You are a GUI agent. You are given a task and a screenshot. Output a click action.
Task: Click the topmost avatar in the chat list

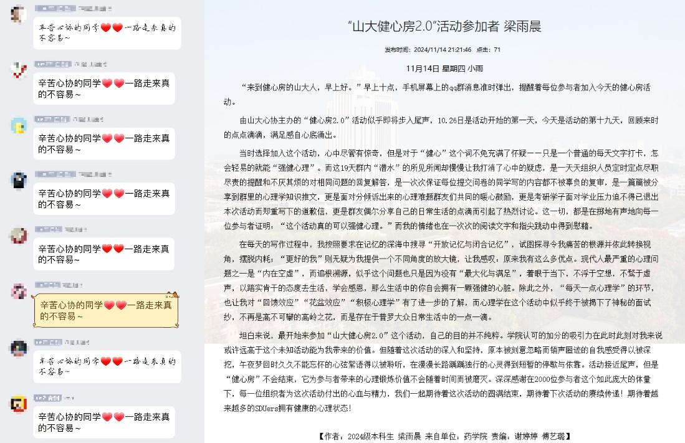click(x=19, y=15)
